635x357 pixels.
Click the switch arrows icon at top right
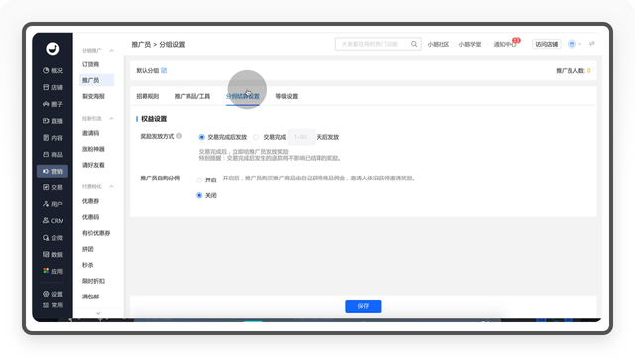click(592, 44)
